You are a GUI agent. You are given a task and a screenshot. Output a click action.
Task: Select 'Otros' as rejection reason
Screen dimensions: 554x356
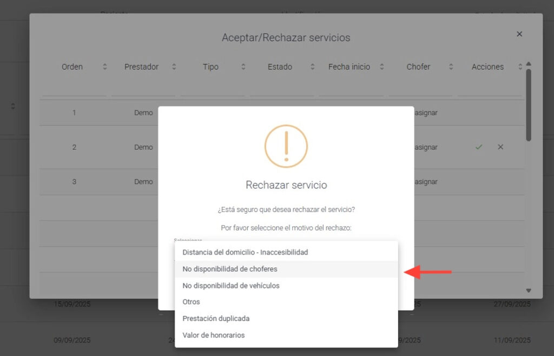click(191, 302)
